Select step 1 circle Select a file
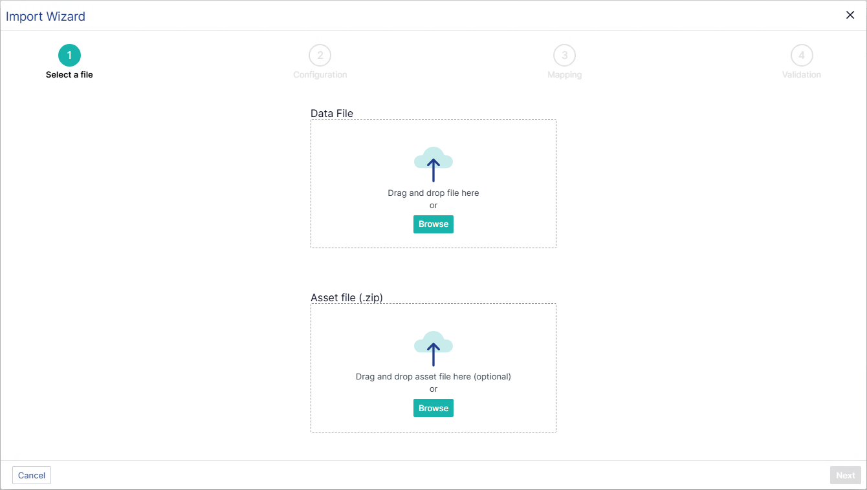This screenshot has width=867, height=490. [69, 56]
